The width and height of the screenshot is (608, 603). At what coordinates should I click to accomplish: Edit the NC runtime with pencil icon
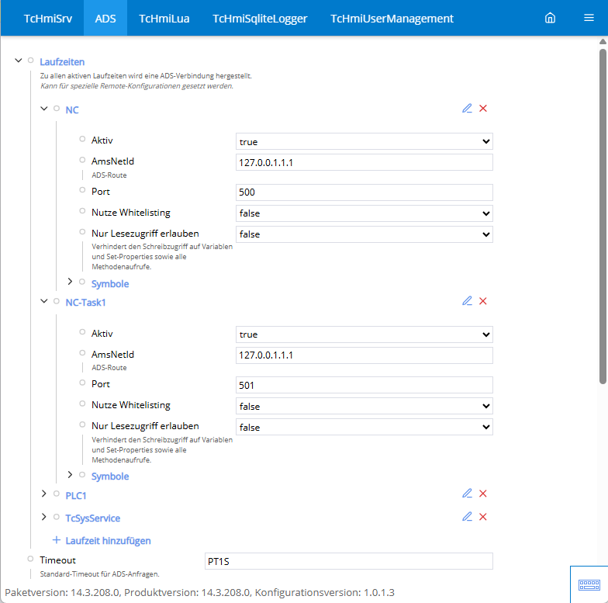467,109
